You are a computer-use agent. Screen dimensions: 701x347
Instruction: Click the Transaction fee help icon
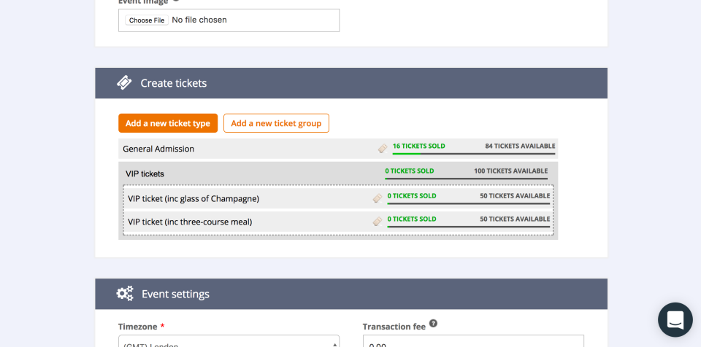433,324
